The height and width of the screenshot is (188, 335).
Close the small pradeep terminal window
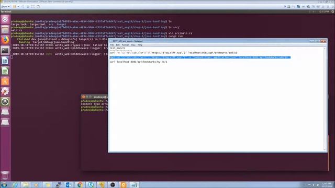click(83, 97)
